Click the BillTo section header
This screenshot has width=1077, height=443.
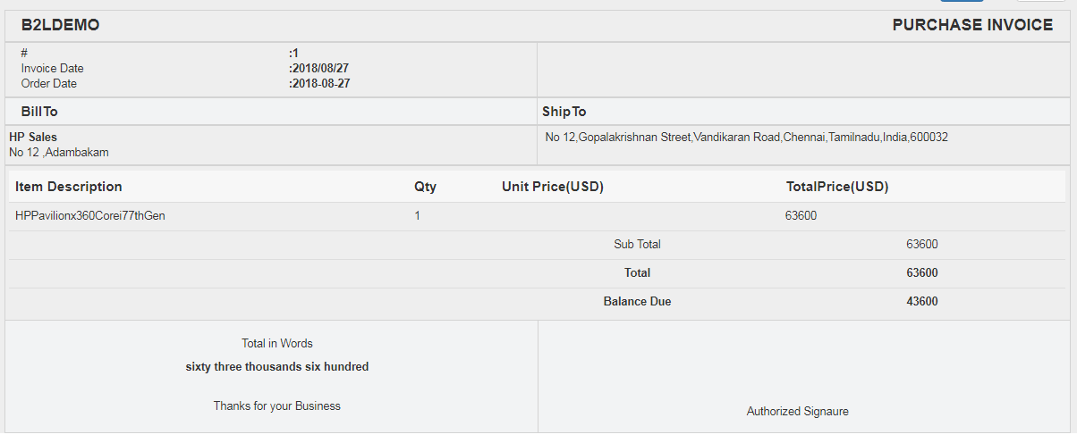(39, 112)
